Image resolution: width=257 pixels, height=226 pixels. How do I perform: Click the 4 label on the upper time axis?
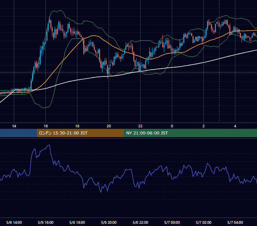point(235,126)
